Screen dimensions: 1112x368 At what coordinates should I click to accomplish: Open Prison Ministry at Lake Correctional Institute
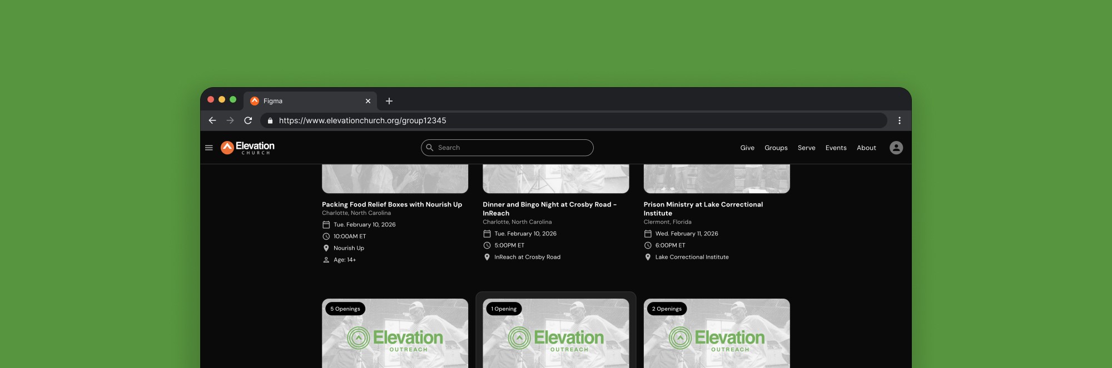click(x=703, y=209)
